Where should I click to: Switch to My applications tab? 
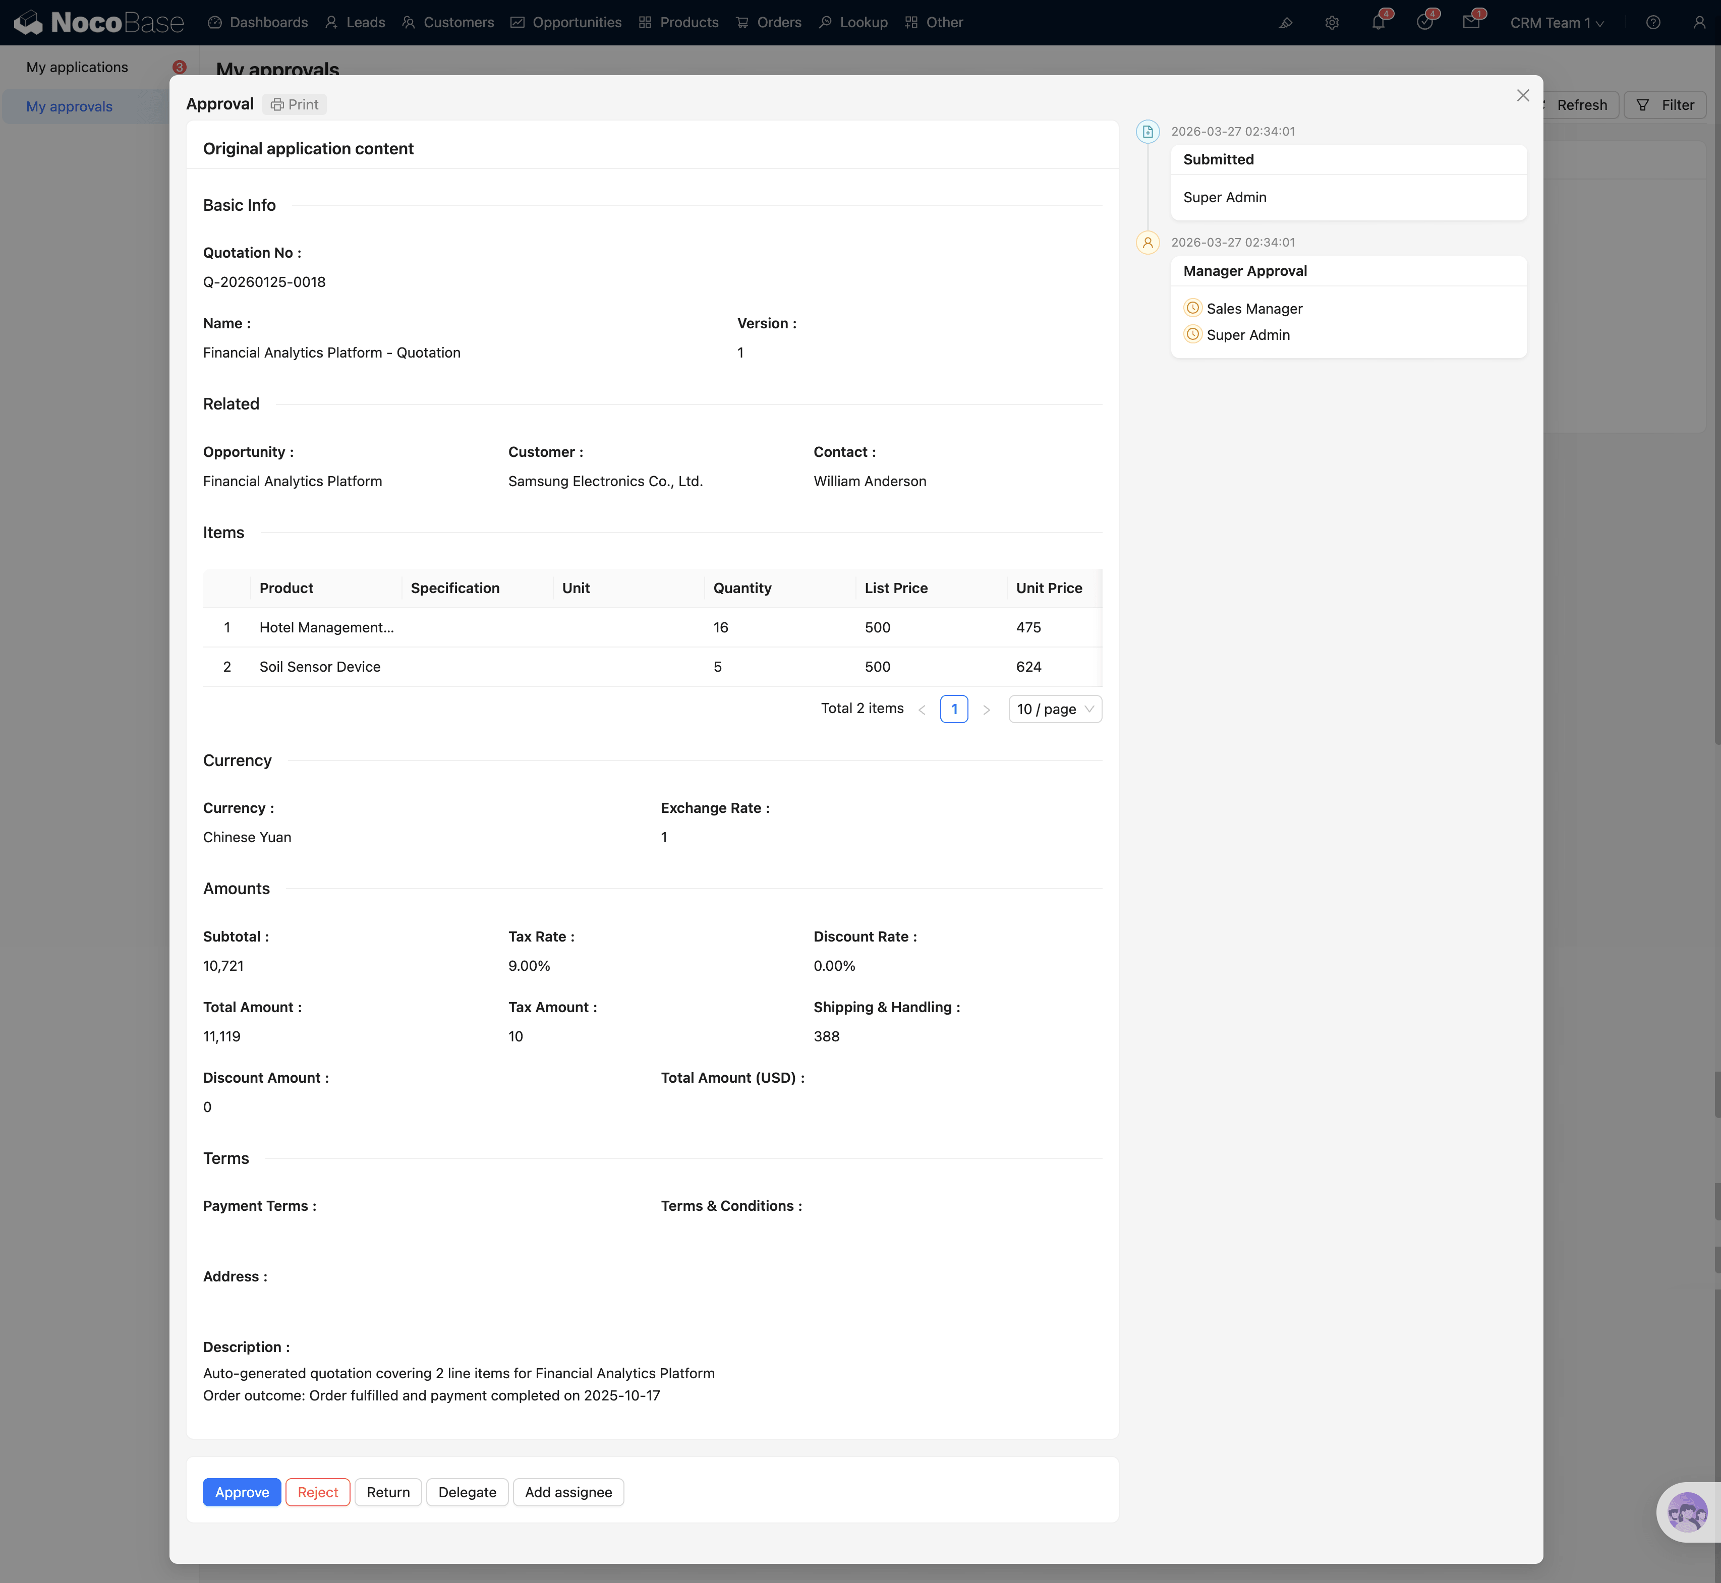click(x=77, y=67)
